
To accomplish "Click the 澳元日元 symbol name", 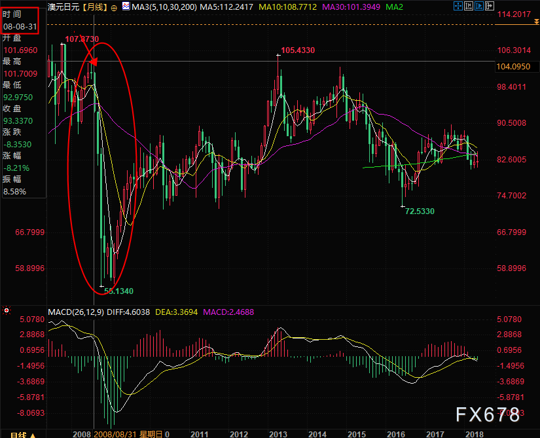I will click(63, 7).
